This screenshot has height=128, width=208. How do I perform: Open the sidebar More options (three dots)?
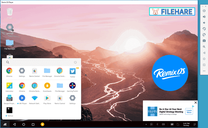pyautogui.click(x=204, y=71)
